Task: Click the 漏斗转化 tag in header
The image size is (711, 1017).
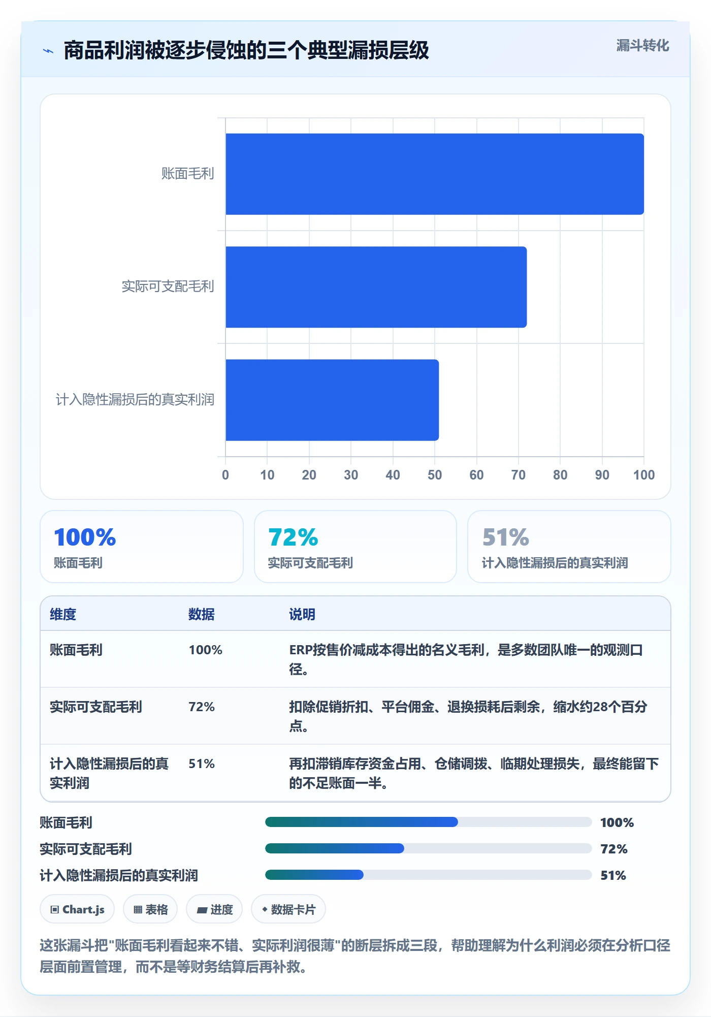Action: tap(642, 46)
